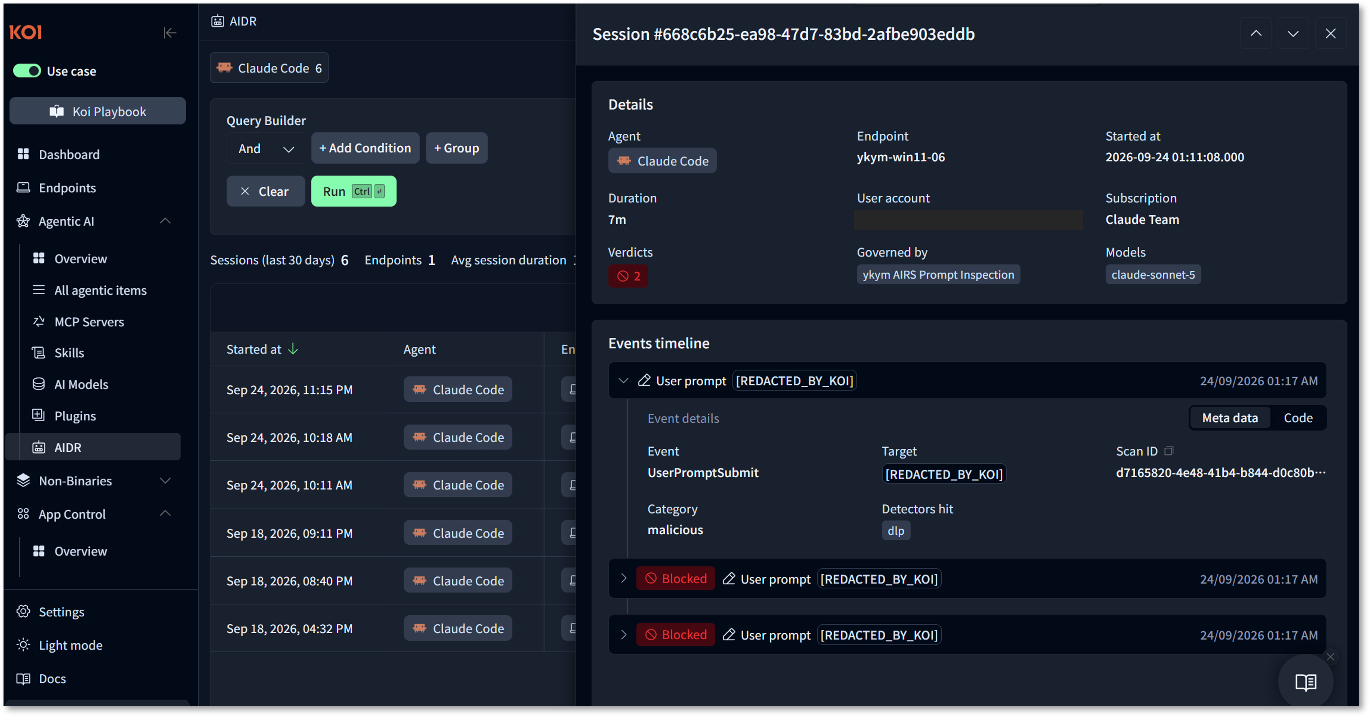The width and height of the screenshot is (1370, 717).
Task: Switch to Meta data tab
Action: tap(1230, 417)
